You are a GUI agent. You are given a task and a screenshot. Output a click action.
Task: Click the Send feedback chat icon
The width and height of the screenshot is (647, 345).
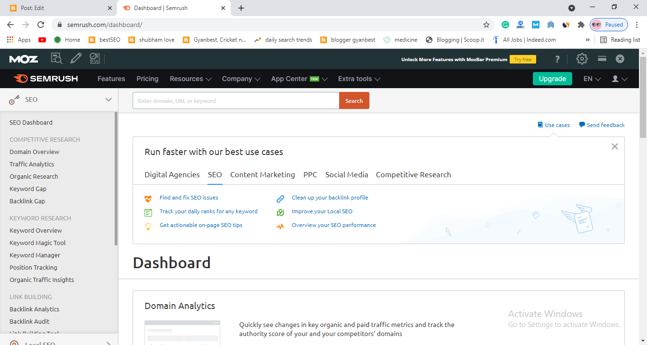(582, 125)
